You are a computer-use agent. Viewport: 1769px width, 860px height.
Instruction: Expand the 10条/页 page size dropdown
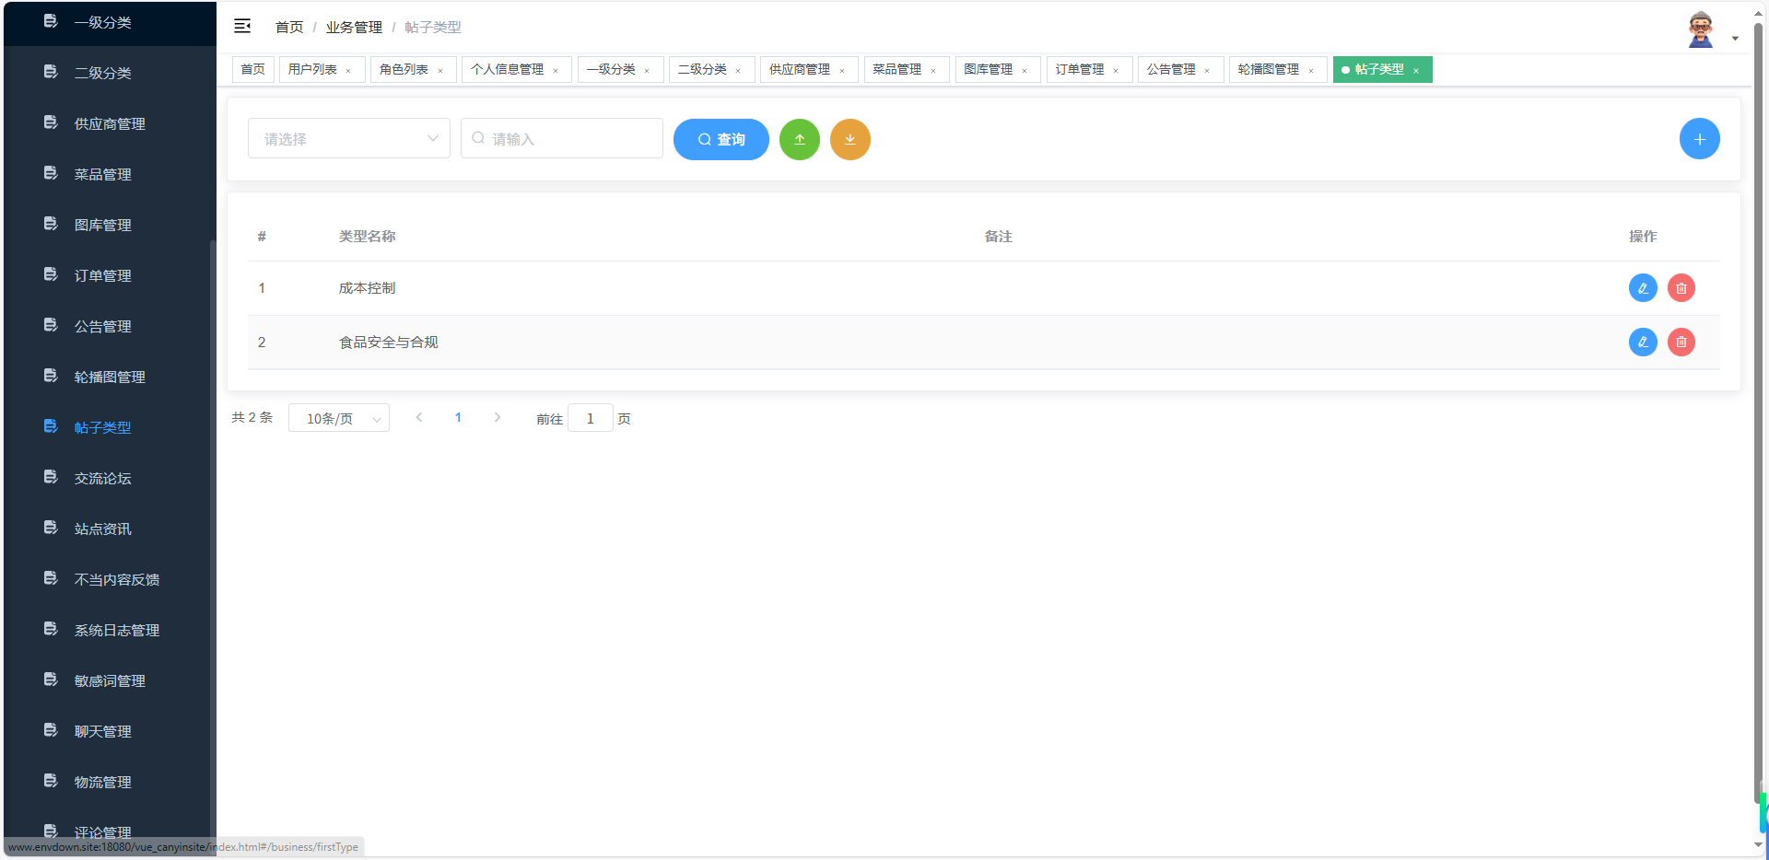click(338, 417)
